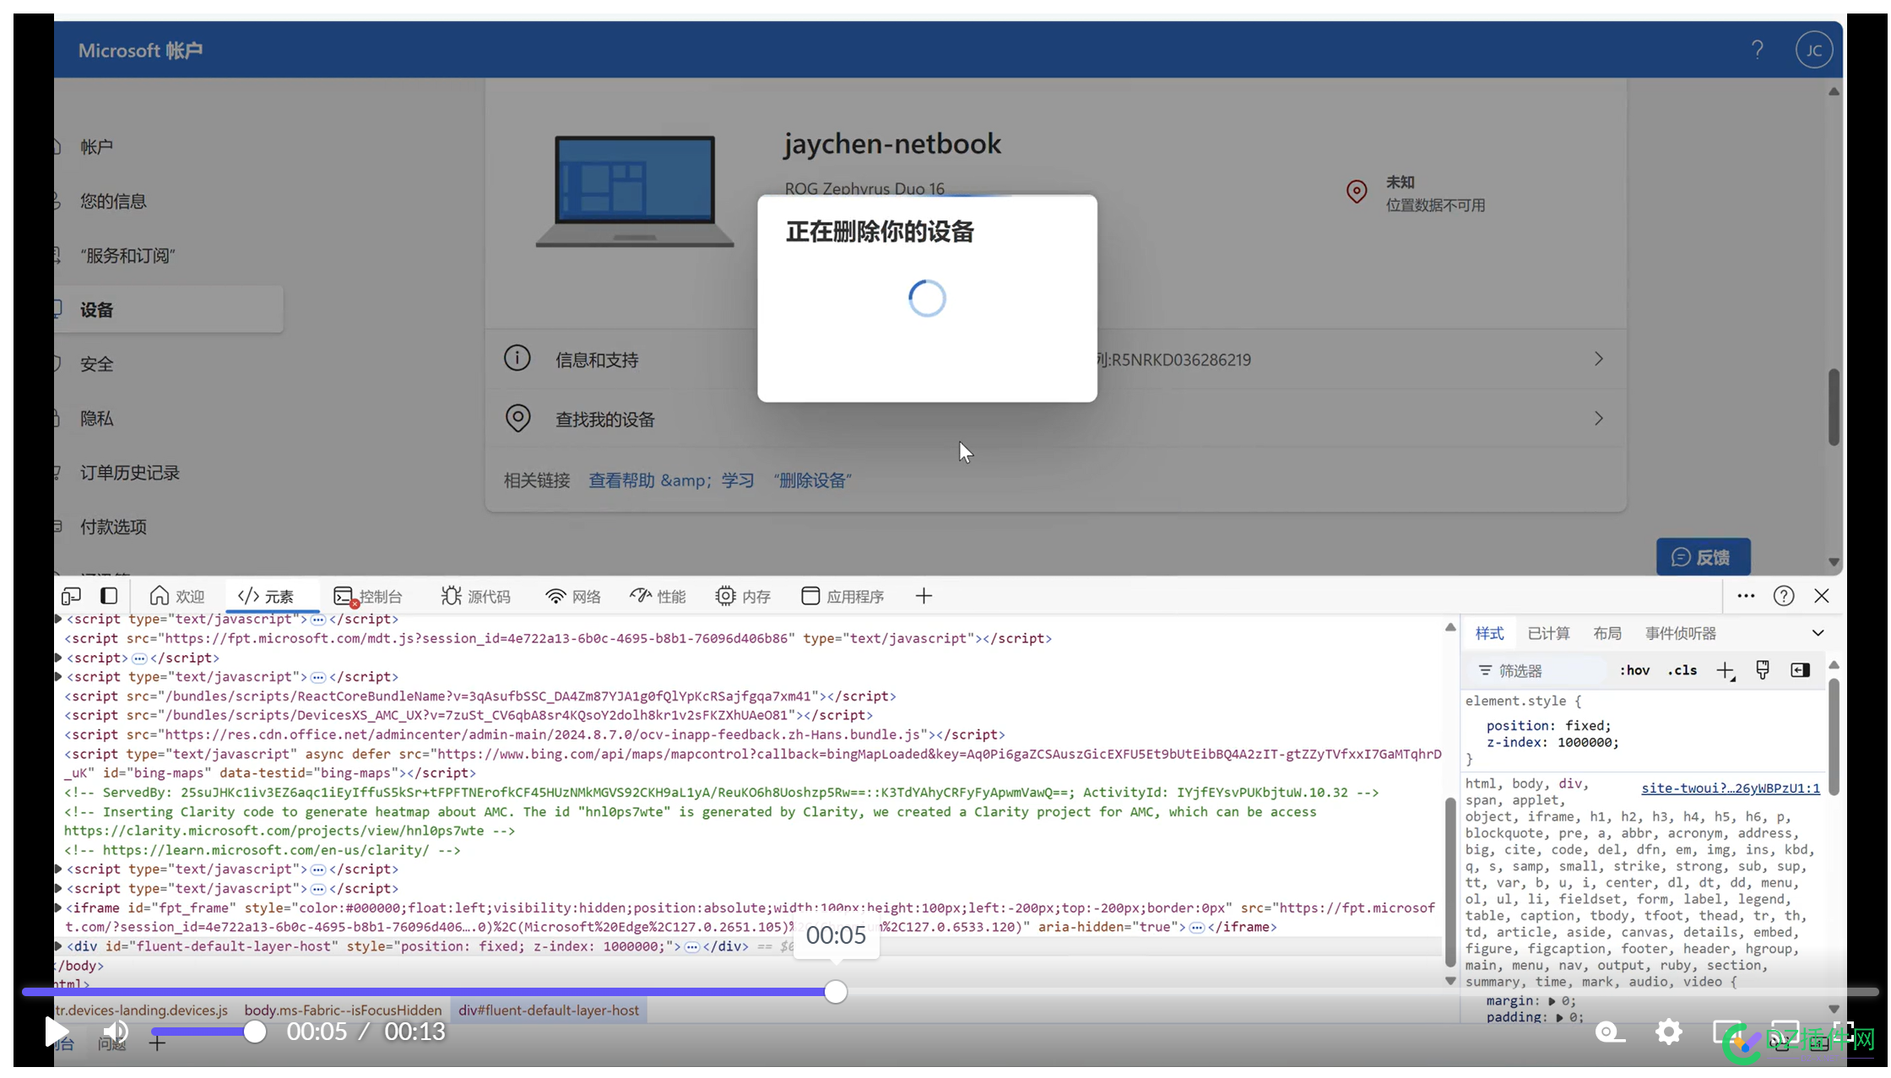1891x1078 pixels.
Task: Switch to the 源代码 sources tab
Action: pyautogui.click(x=476, y=596)
